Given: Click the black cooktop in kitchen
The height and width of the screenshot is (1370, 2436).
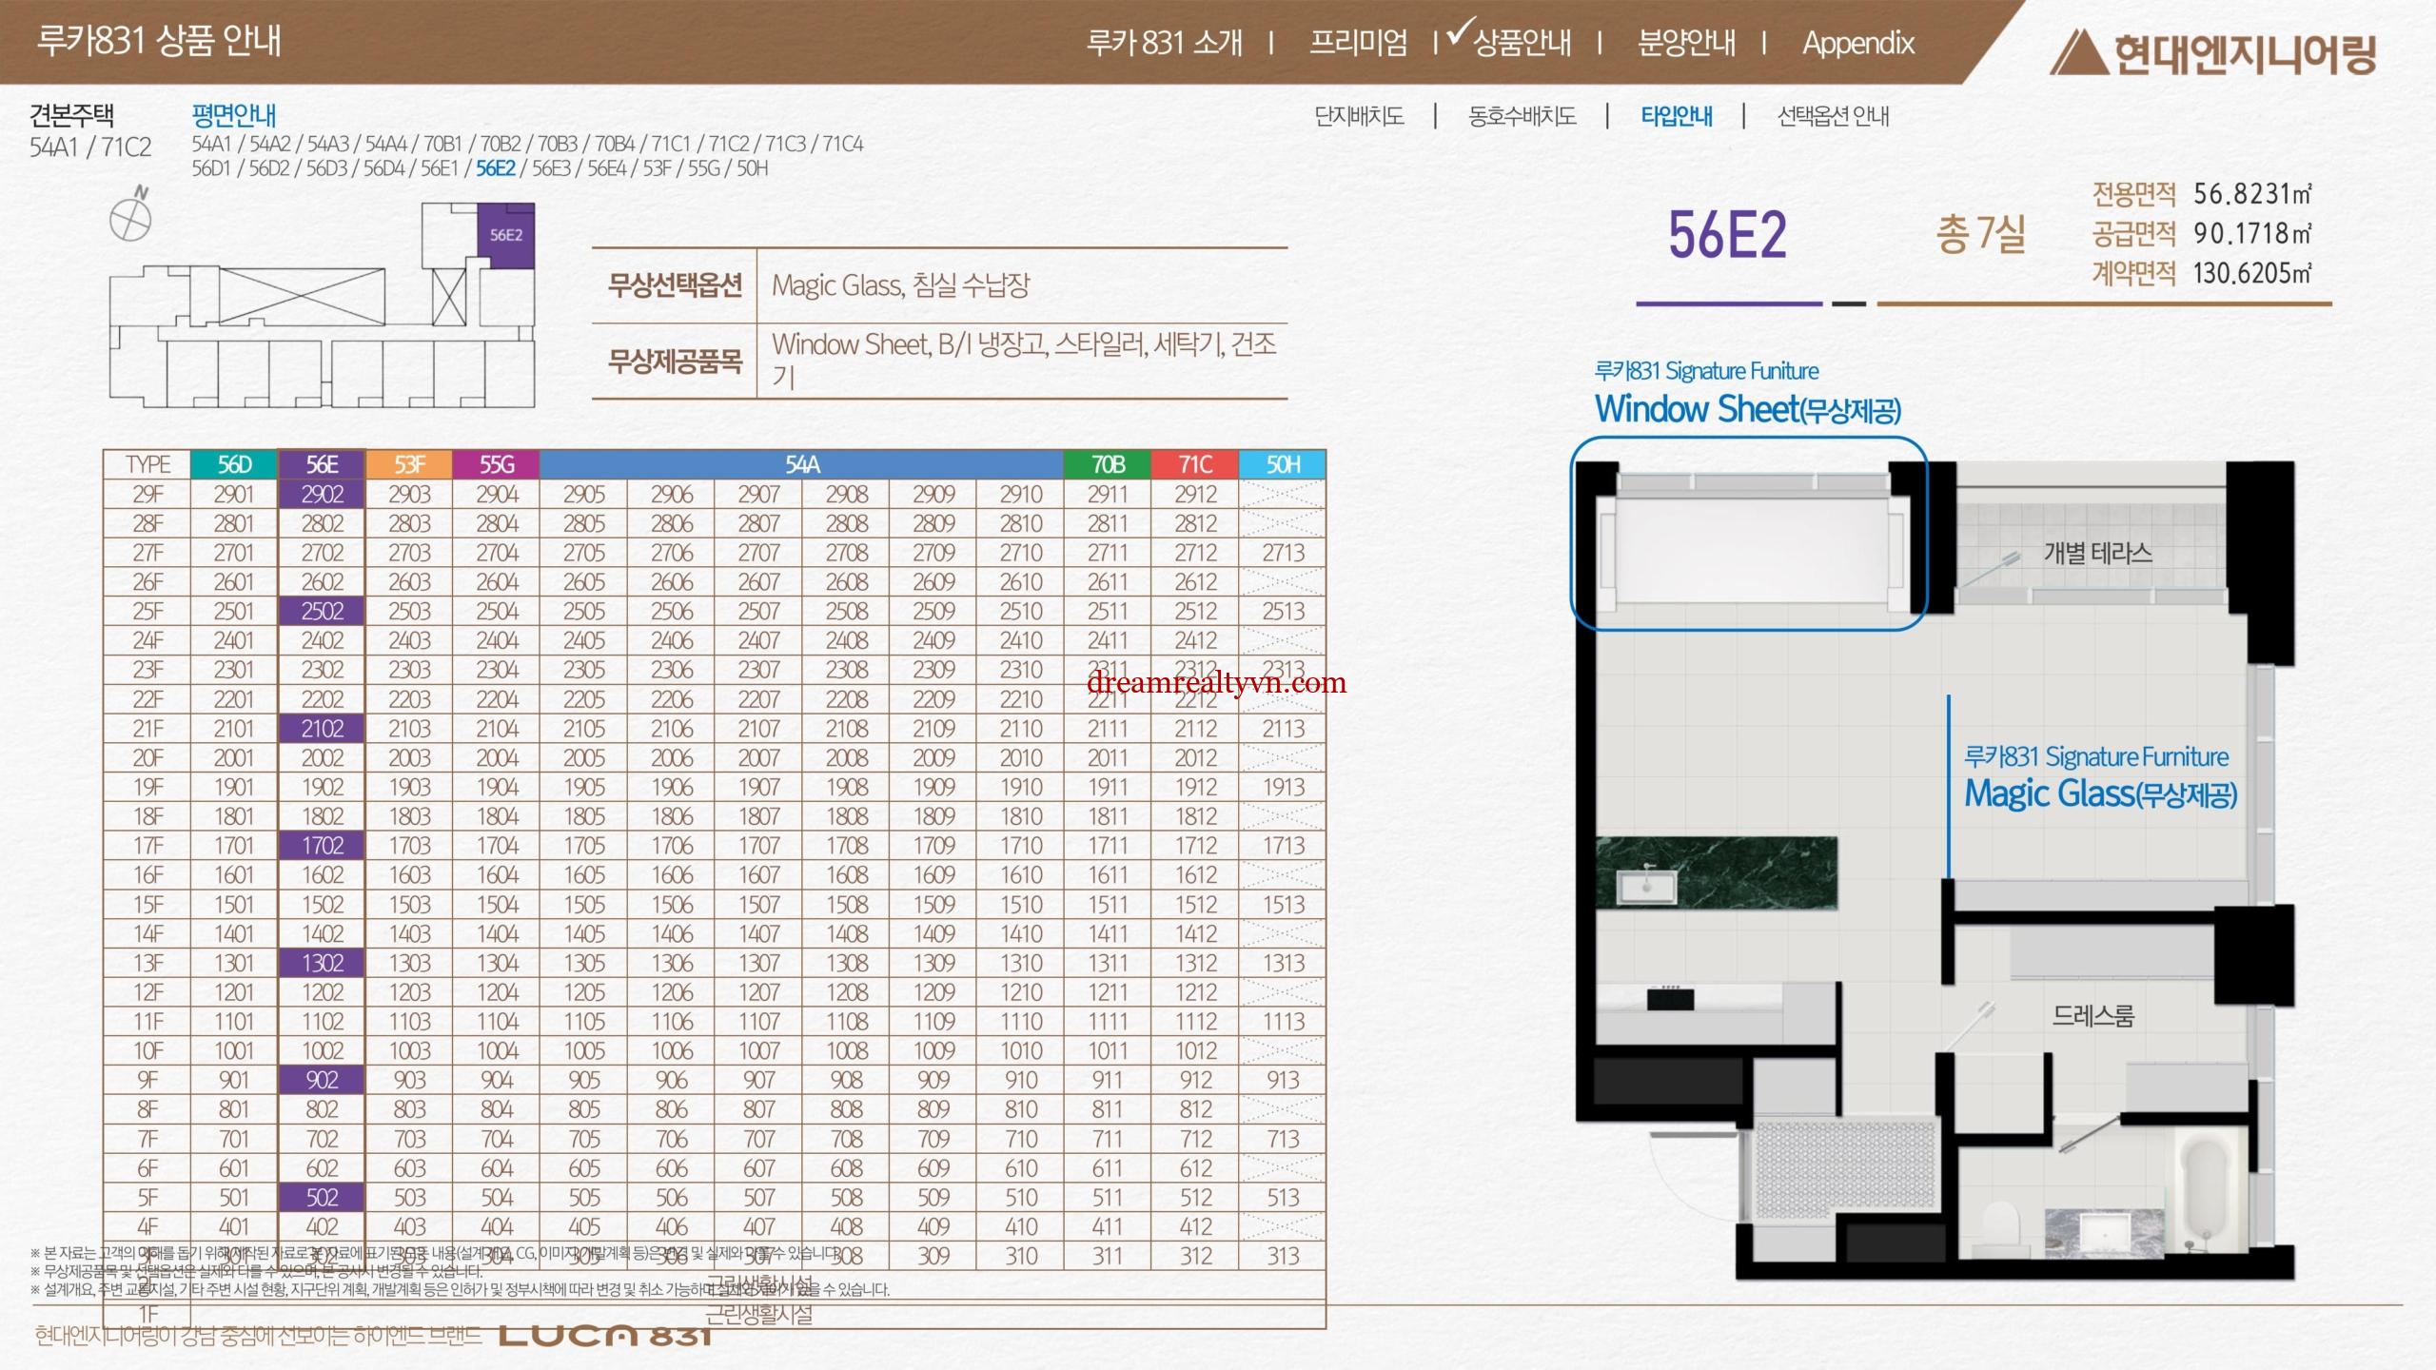Looking at the screenshot, I should (x=1671, y=999).
